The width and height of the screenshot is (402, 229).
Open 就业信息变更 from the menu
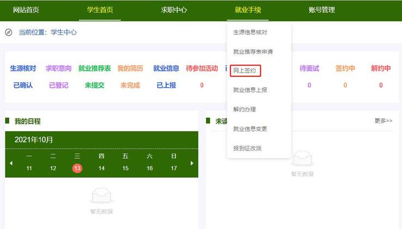[x=249, y=129]
